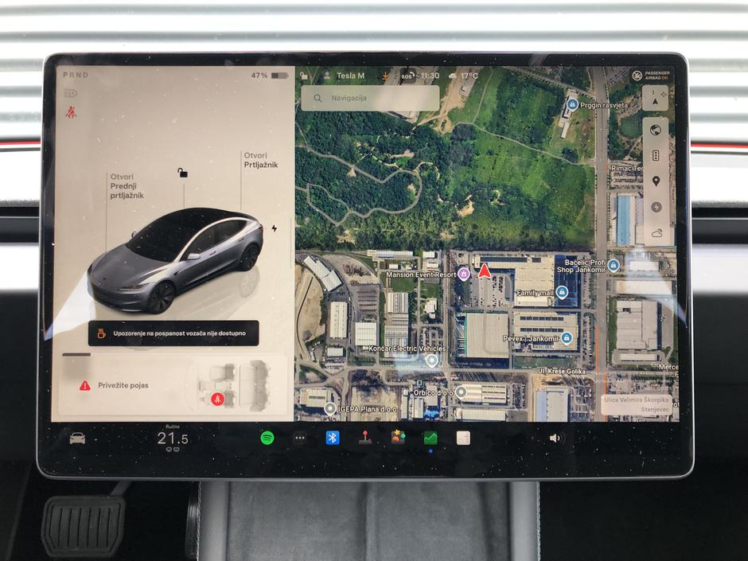Open the white manual/notes app

[x=463, y=438]
